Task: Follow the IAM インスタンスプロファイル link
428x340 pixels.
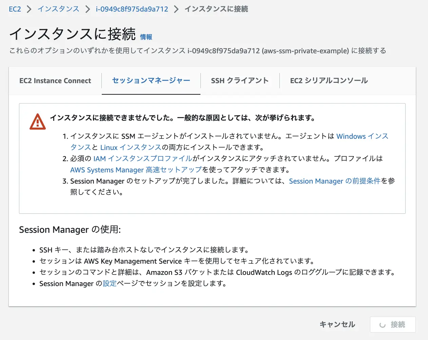Action: 143,159
